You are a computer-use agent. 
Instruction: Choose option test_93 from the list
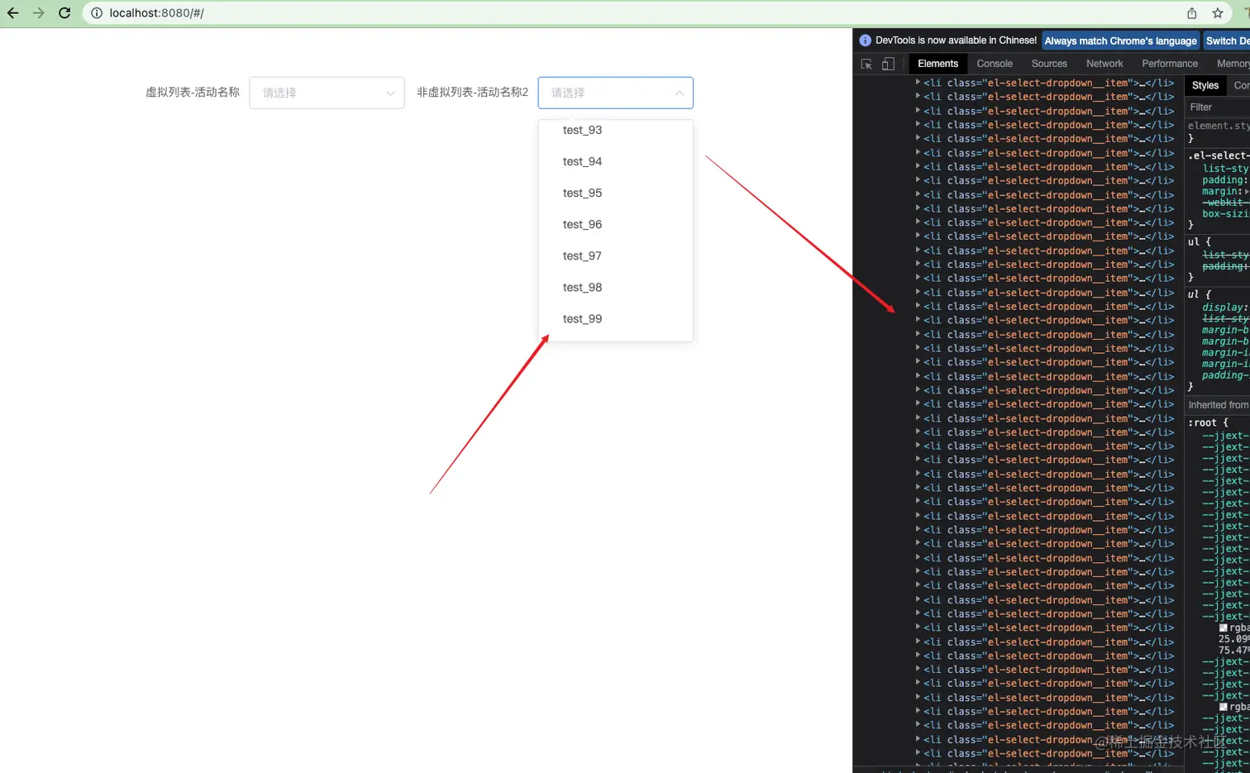(615, 130)
